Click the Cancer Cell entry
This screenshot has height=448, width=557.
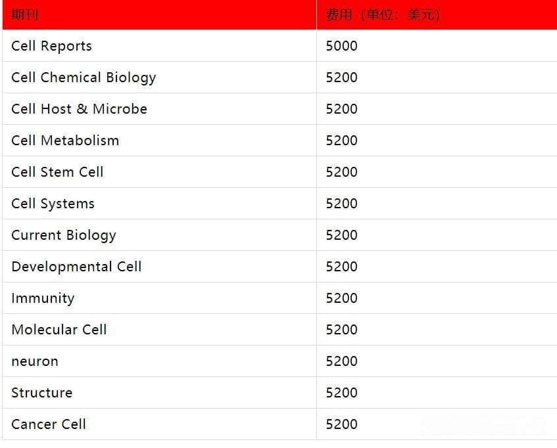[x=49, y=424]
